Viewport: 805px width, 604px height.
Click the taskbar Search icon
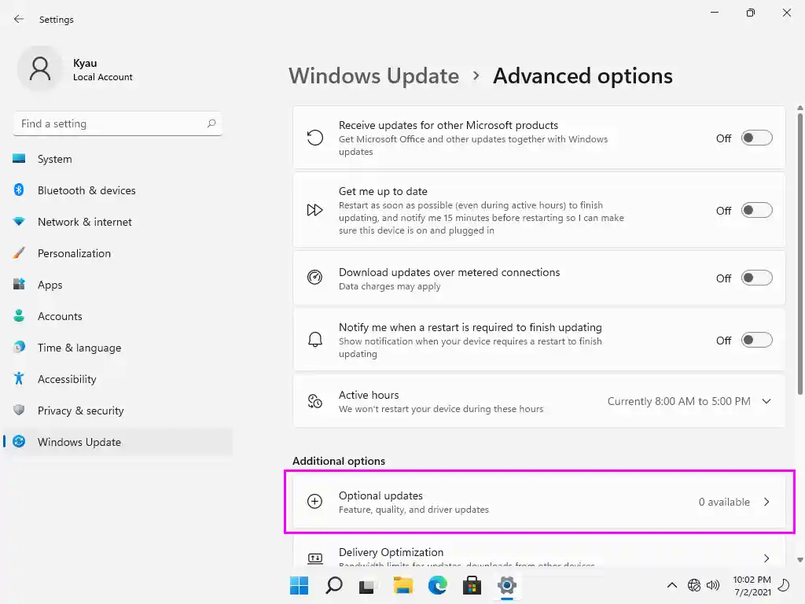[x=334, y=585]
